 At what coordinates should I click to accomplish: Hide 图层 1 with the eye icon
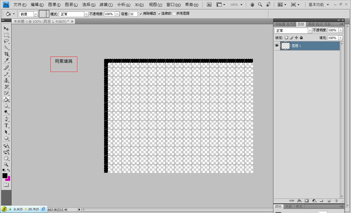click(x=277, y=46)
